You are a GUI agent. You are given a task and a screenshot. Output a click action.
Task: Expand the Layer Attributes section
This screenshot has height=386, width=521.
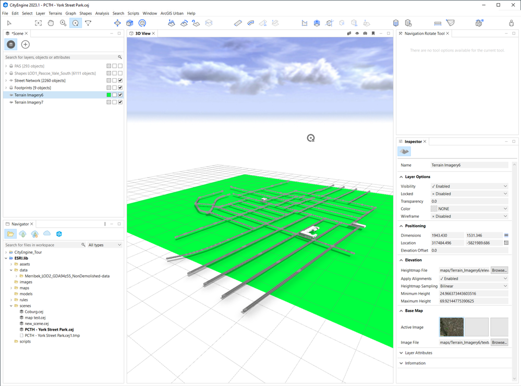(402, 353)
